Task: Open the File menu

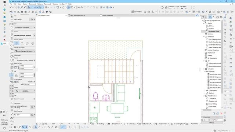Action: click(x=11, y=4)
